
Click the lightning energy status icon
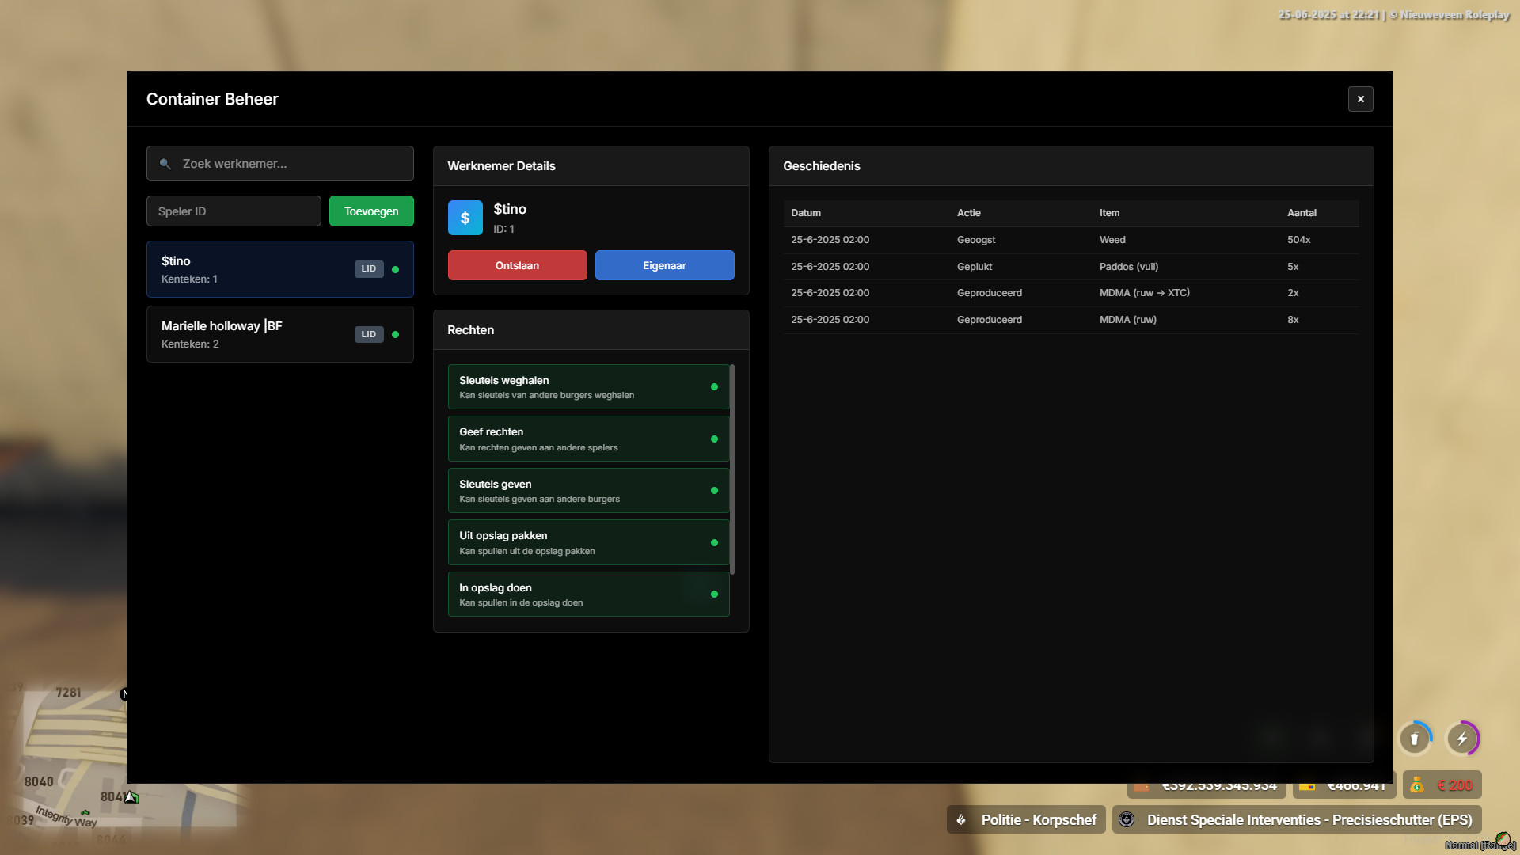(x=1462, y=739)
